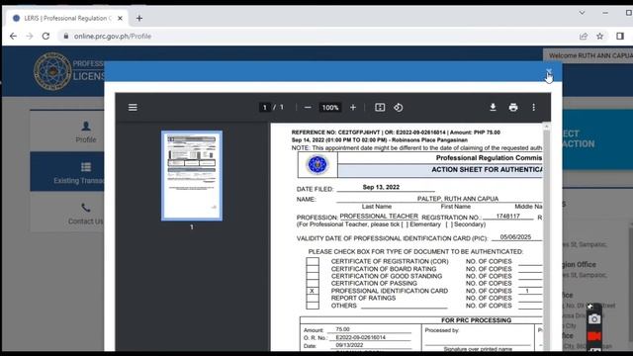Click PROFESSIONAL TEACHER profession text

pyautogui.click(x=379, y=217)
